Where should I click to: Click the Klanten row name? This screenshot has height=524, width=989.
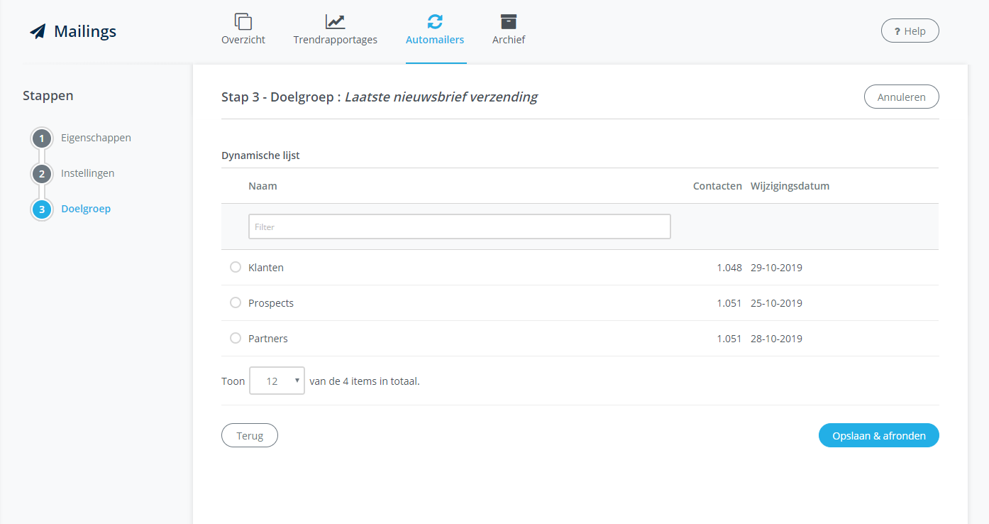point(266,268)
